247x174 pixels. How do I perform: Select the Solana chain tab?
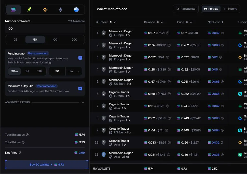(13, 10)
